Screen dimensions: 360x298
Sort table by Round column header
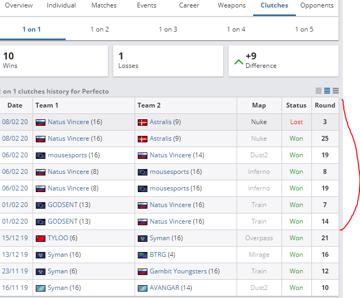tap(325, 105)
